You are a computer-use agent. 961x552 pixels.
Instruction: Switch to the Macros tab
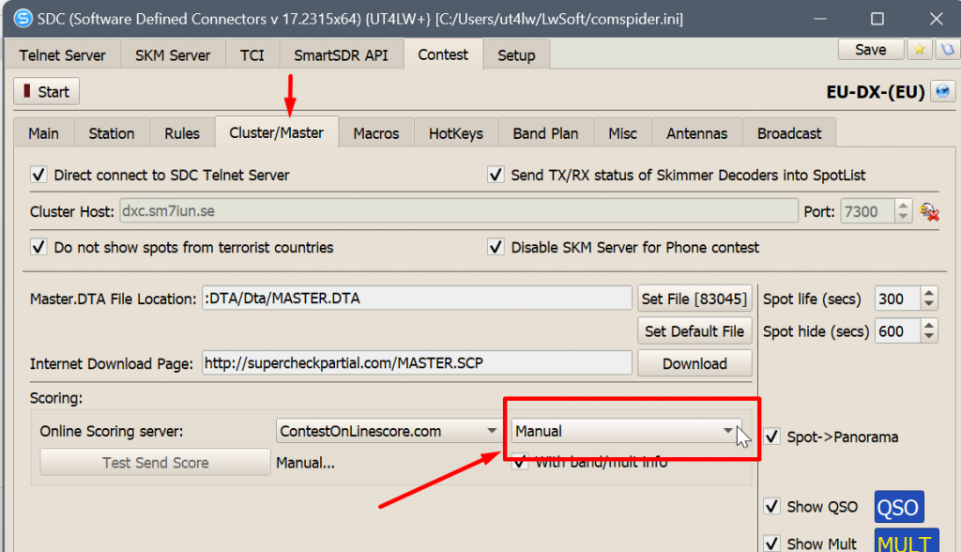point(375,132)
